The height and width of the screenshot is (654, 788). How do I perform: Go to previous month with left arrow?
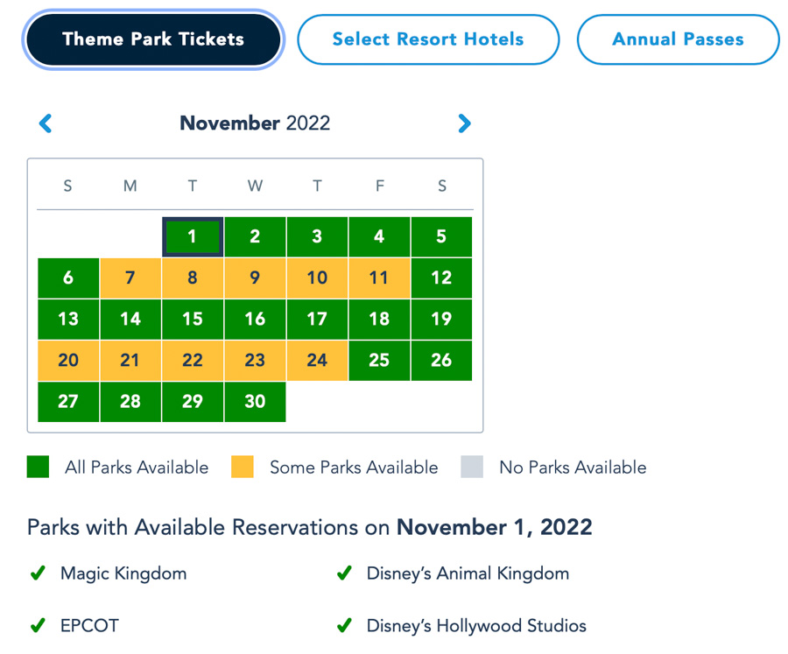click(x=46, y=123)
